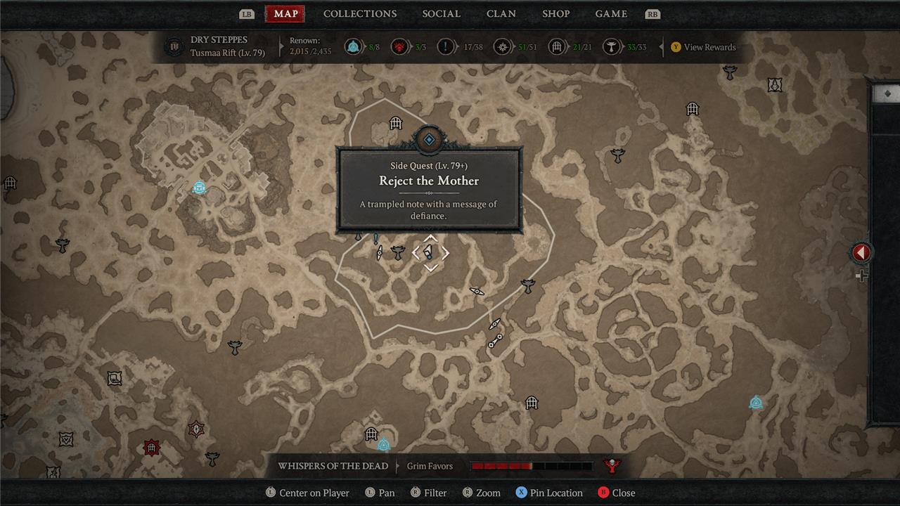Expand the side panel with the red arrow
This screenshot has width=900, height=506.
pyautogui.click(x=862, y=252)
